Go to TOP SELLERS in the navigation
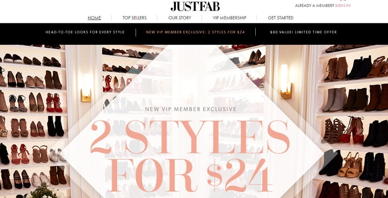 [x=134, y=18]
